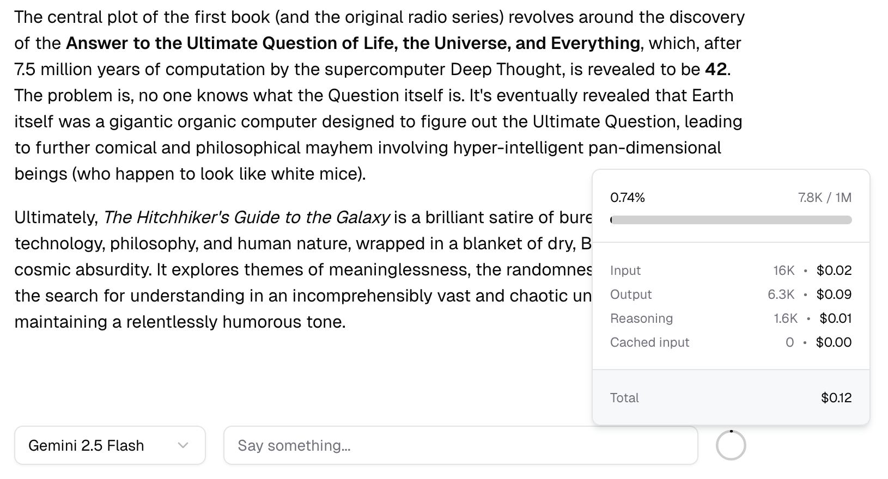This screenshot has width=888, height=479.
Task: Click the $0.12 total cost value
Action: (836, 398)
